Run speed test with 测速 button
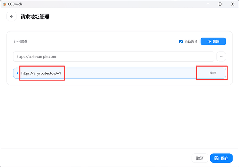 [x=213, y=42]
